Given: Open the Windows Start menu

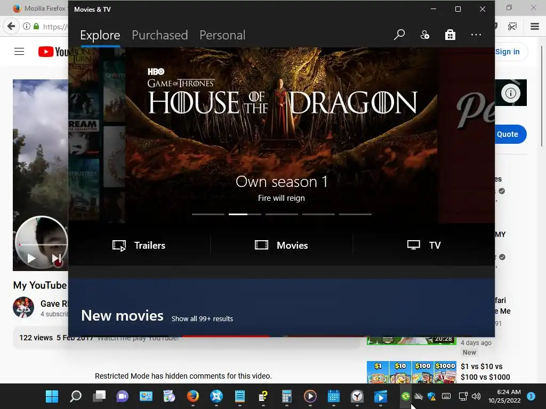Looking at the screenshot, I should pos(52,396).
